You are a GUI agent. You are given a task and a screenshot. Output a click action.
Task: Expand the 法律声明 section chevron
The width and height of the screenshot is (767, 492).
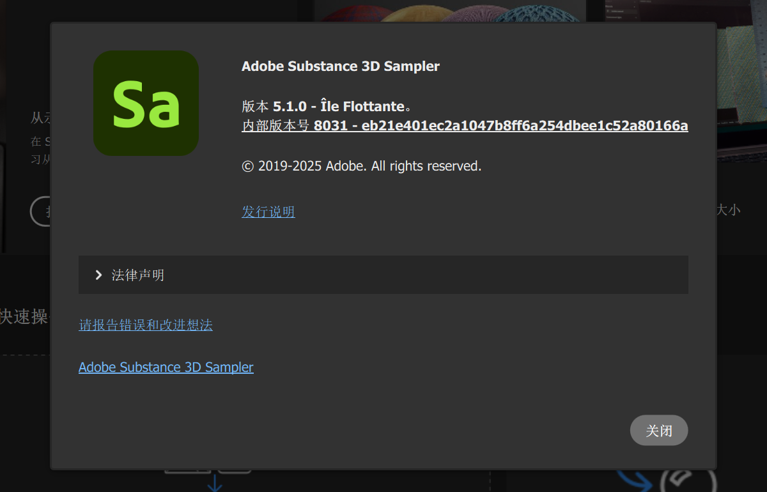pos(98,275)
